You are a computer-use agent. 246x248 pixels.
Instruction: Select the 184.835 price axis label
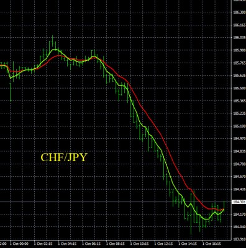239,151
